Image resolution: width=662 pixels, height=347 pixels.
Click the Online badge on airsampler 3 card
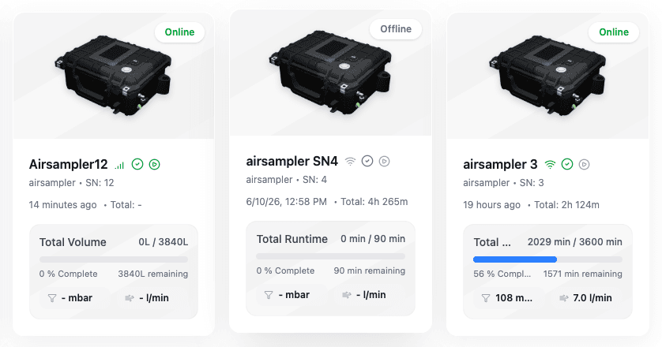click(x=614, y=32)
